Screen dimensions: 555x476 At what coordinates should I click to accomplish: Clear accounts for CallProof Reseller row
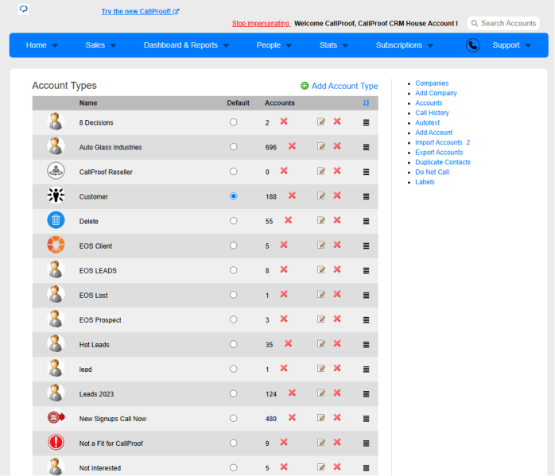coord(284,171)
